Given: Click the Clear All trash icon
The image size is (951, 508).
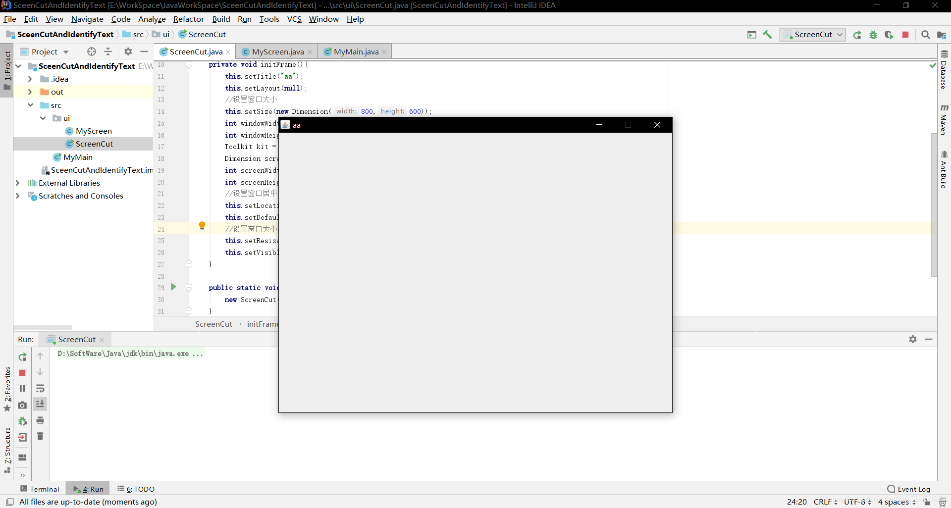Looking at the screenshot, I should tap(40, 436).
